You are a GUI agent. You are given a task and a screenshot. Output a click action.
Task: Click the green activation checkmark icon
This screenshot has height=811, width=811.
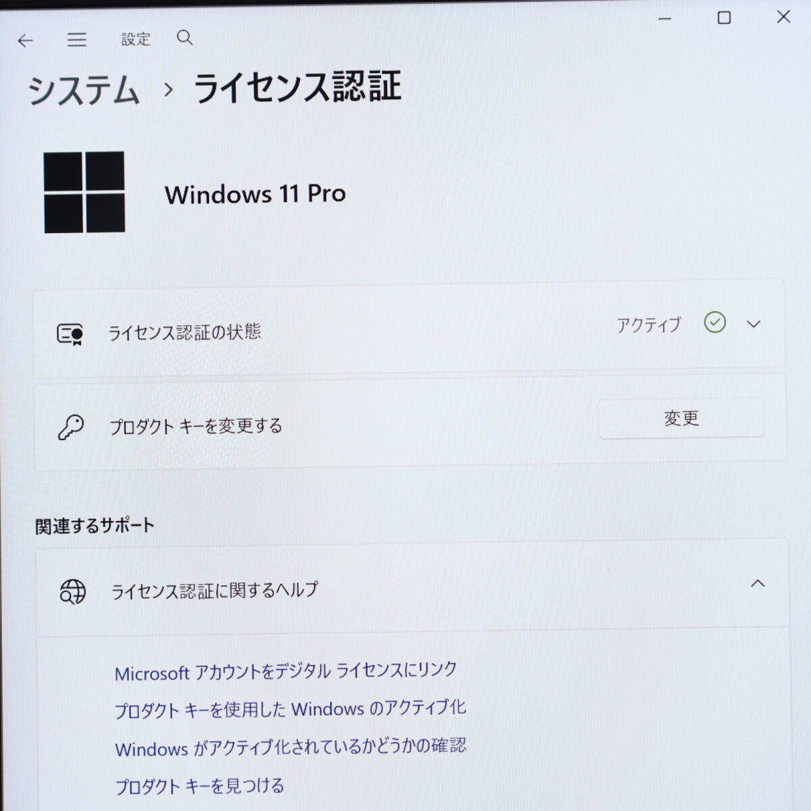coord(715,322)
